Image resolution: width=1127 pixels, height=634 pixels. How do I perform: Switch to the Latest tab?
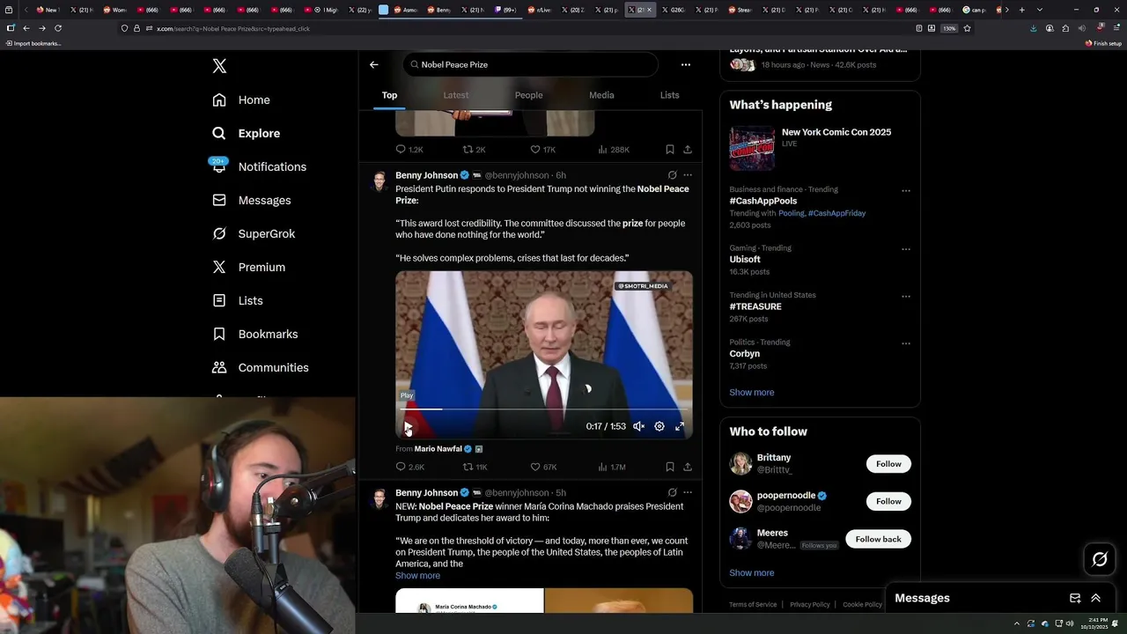pyautogui.click(x=456, y=95)
